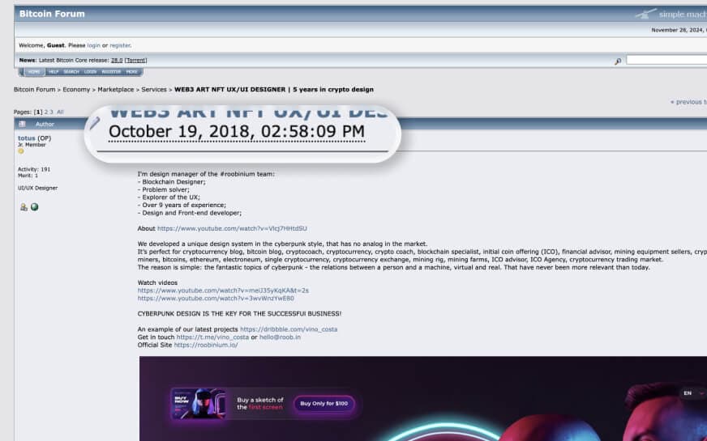Open the Search menu tab

(71, 72)
